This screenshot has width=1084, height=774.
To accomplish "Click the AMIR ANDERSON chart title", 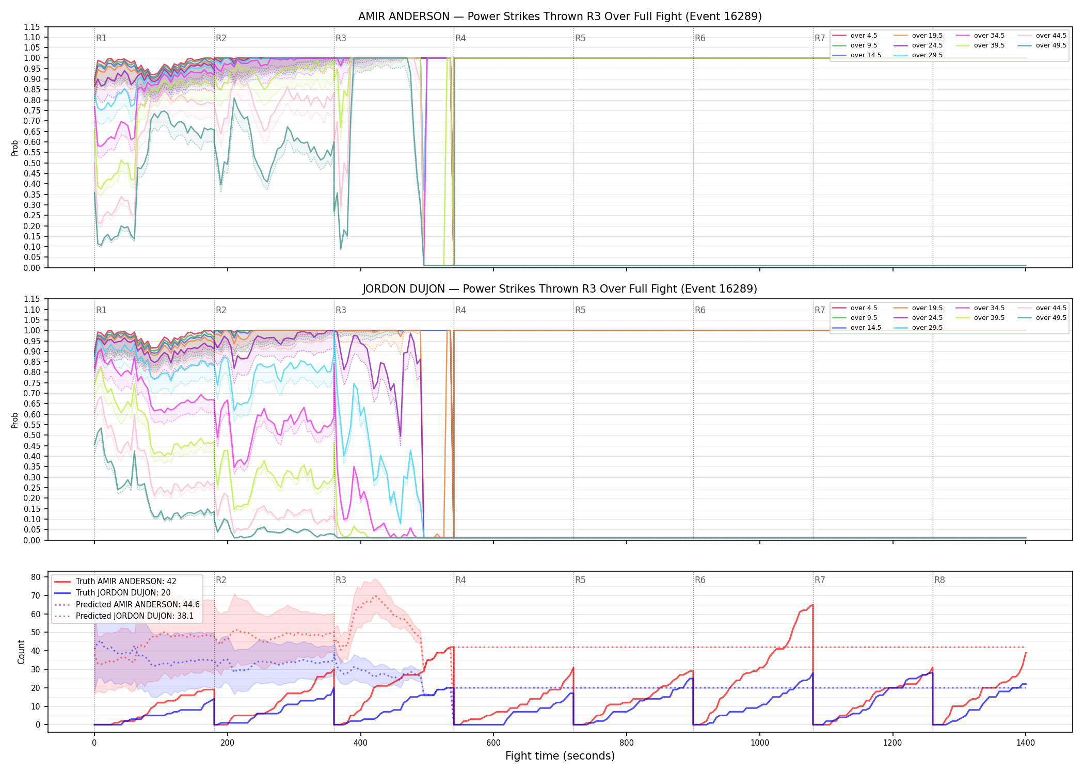I will tap(560, 17).
